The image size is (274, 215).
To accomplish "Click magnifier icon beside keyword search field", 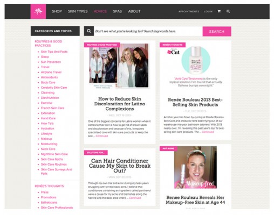I will (x=89, y=31).
